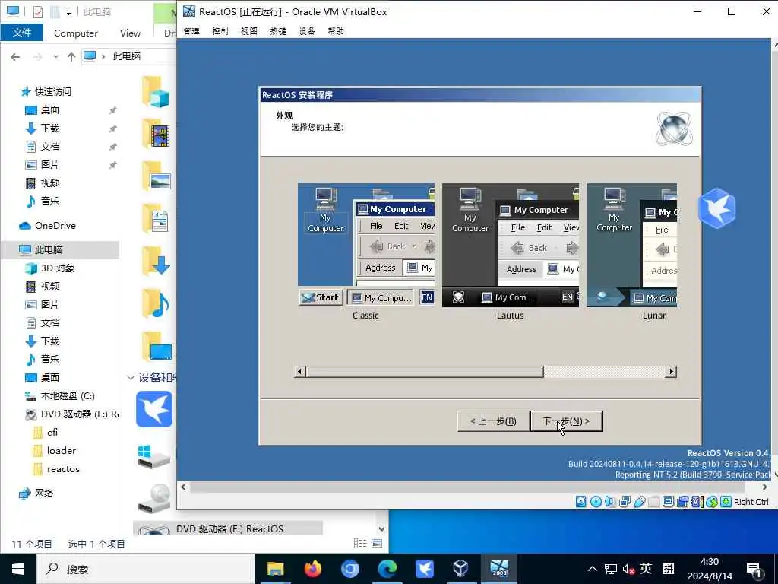Open the Music folder icon with note
This screenshot has width=778, height=584.
point(156,303)
